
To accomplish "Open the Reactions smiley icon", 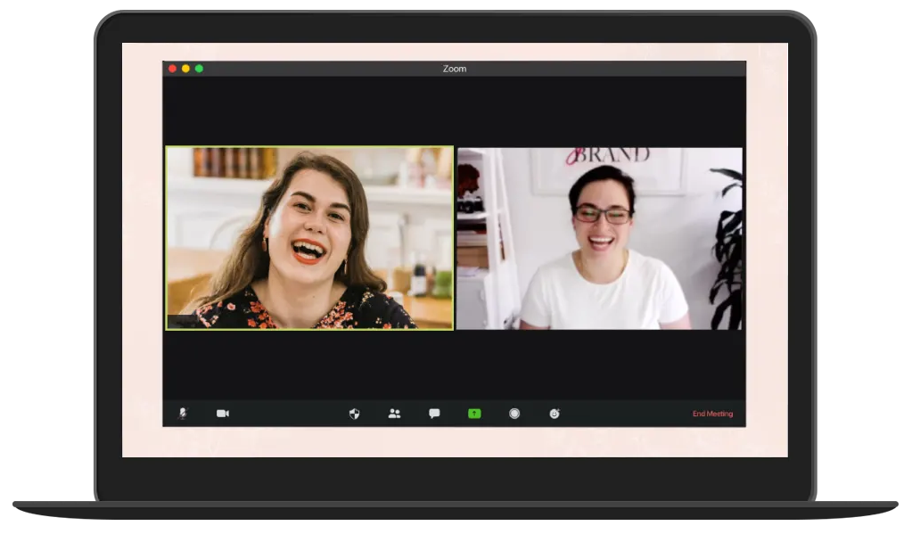I will (x=555, y=414).
